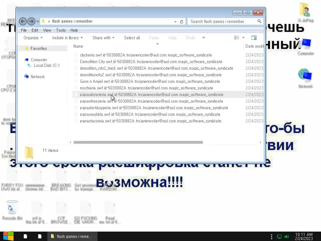The image size is (321, 241).
Task: Select the papassushiria.swf file
Action: click(x=150, y=114)
